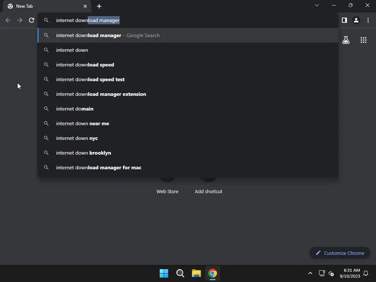
Task: Open File Explorer from the taskbar
Action: (x=196, y=273)
